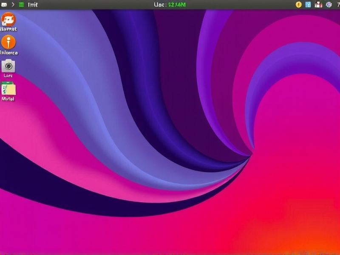Launch the orange microphone desktop application
This screenshot has height=255, width=340.
click(8, 42)
